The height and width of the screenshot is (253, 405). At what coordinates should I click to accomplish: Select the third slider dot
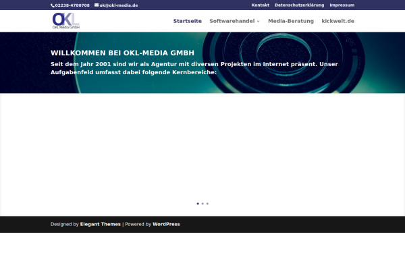click(207, 204)
